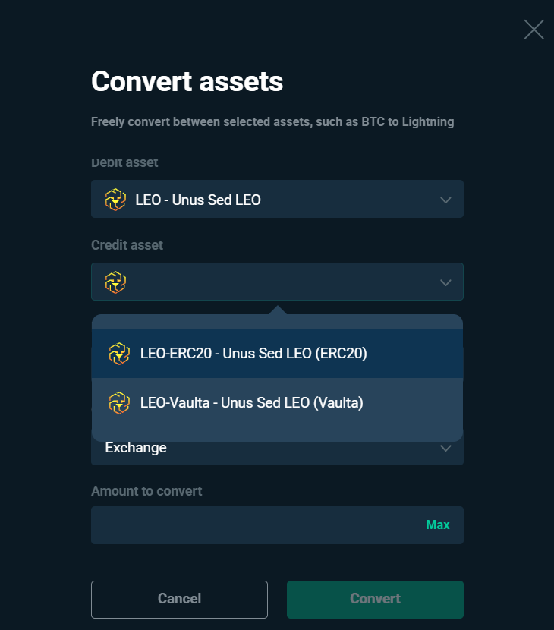This screenshot has width=554, height=630.
Task: Click the LEO-ERC20 option's coin icon
Action: [x=119, y=354]
